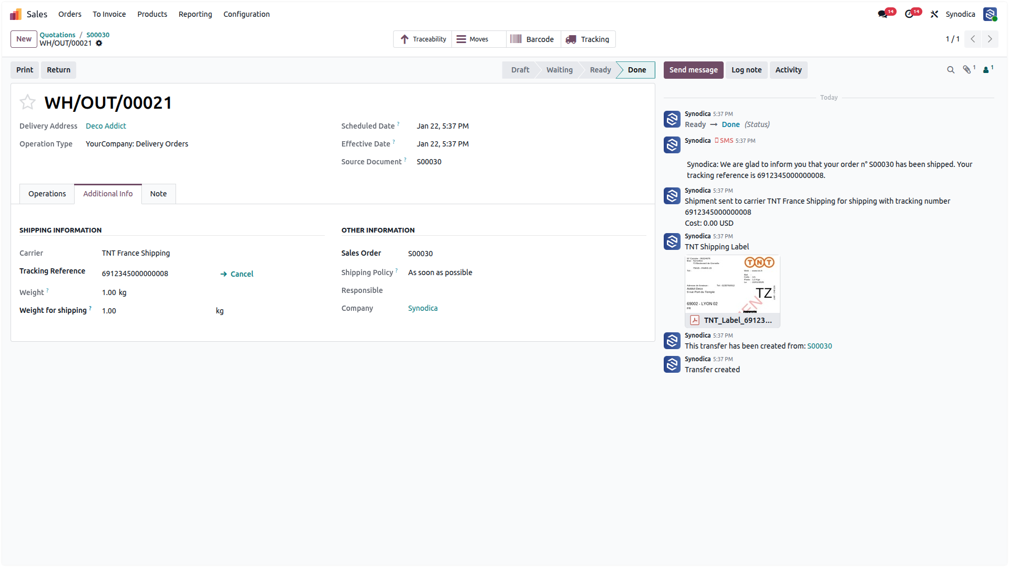The height and width of the screenshot is (567, 1009).
Task: Go to S00030 breadcrumb link
Action: (98, 35)
